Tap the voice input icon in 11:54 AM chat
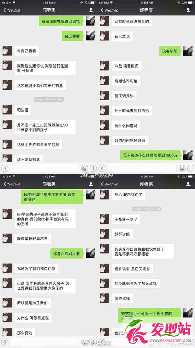The height and width of the screenshot is (348, 195). pos(102,168)
